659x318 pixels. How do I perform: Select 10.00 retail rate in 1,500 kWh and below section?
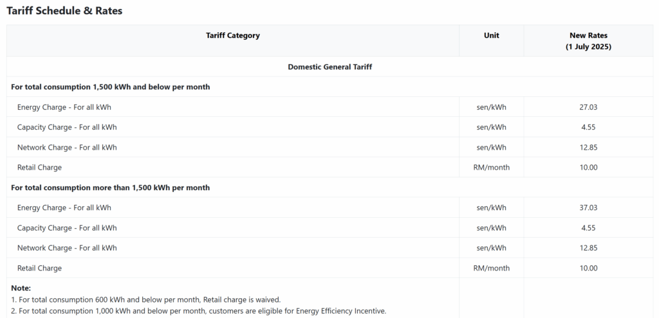point(588,167)
